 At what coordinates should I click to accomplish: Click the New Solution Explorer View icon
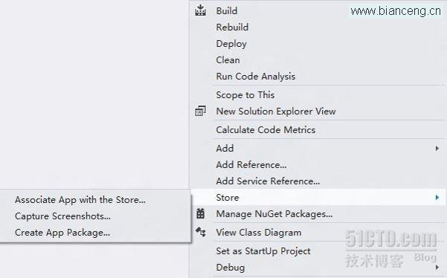(200, 111)
